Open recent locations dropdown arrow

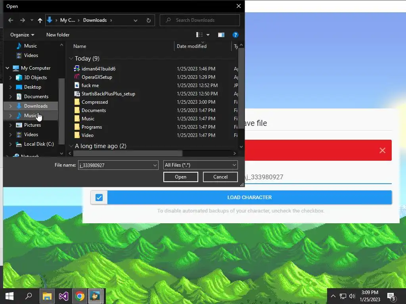(32, 20)
